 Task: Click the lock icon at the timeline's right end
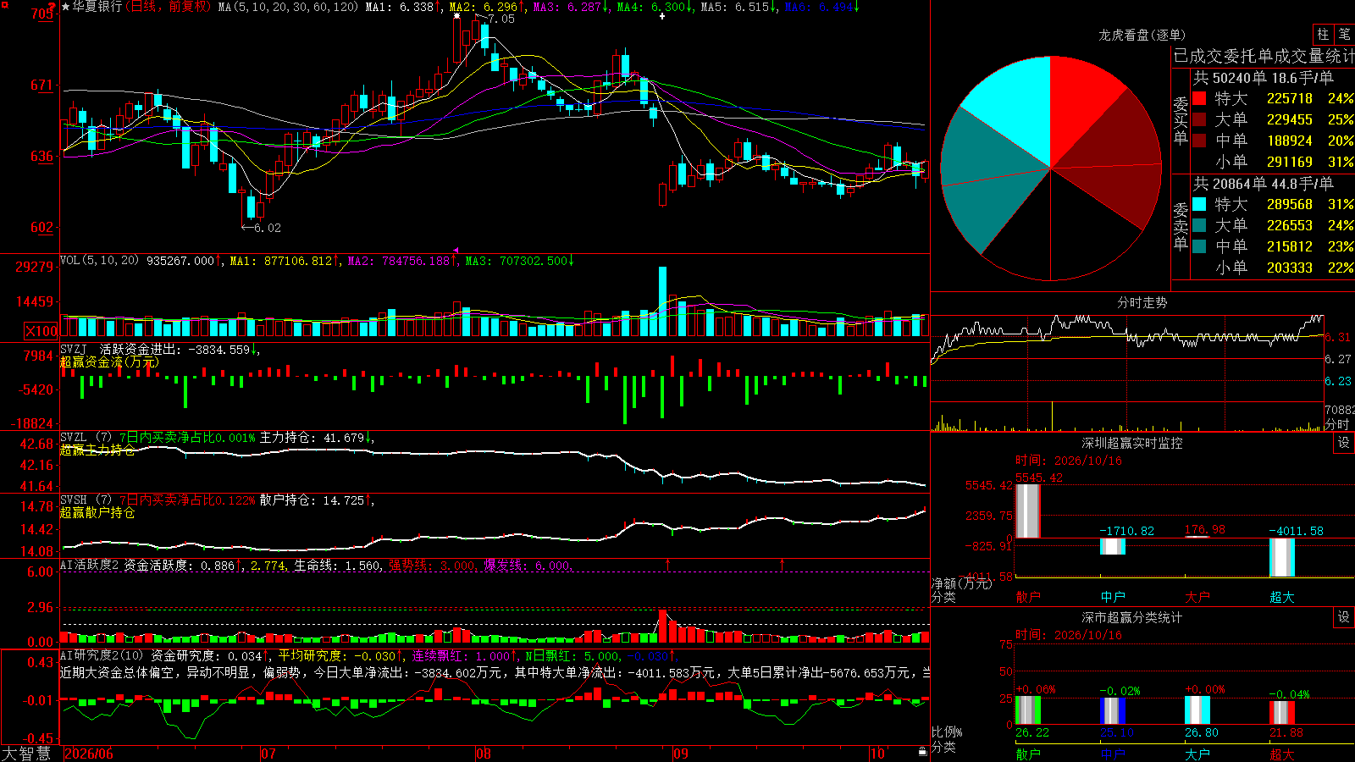tap(923, 751)
